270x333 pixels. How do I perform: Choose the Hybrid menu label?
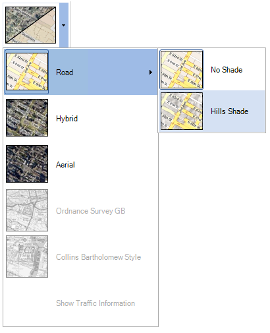coord(67,119)
